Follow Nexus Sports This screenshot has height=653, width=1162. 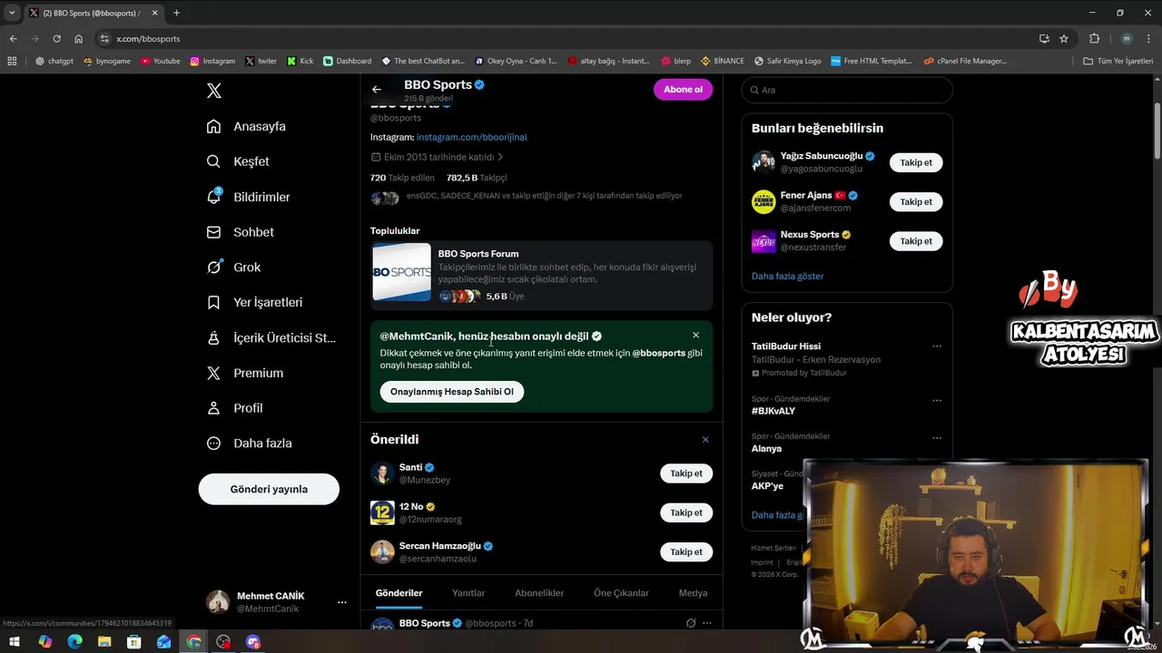(x=916, y=240)
